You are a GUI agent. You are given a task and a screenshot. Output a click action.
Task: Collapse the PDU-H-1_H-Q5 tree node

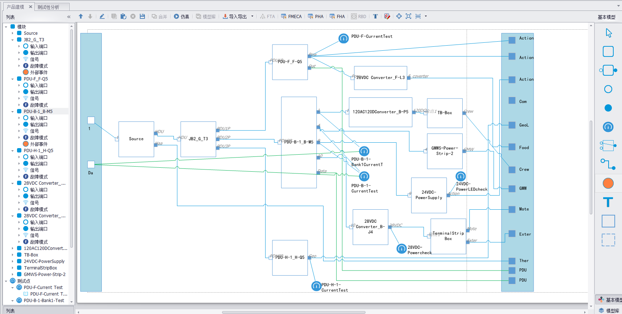tap(13, 151)
